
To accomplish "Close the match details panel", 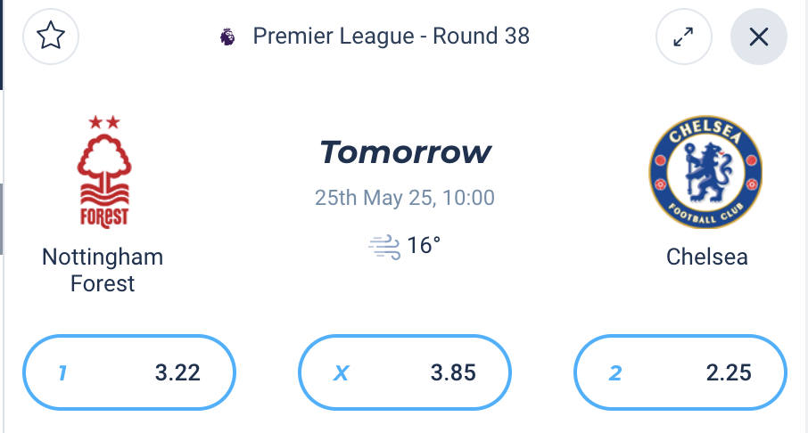I will click(x=759, y=37).
